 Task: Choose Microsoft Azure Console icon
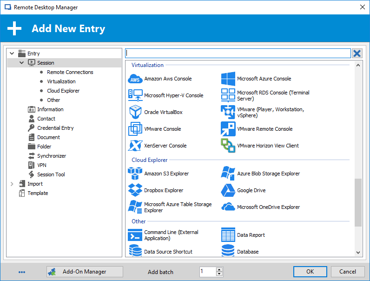point(228,79)
